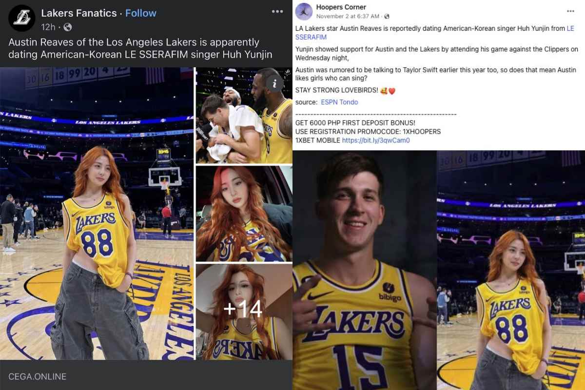This screenshot has height=390, width=585.
Task: Open the bit.ly 1XBET mobile link
Action: coord(376,140)
